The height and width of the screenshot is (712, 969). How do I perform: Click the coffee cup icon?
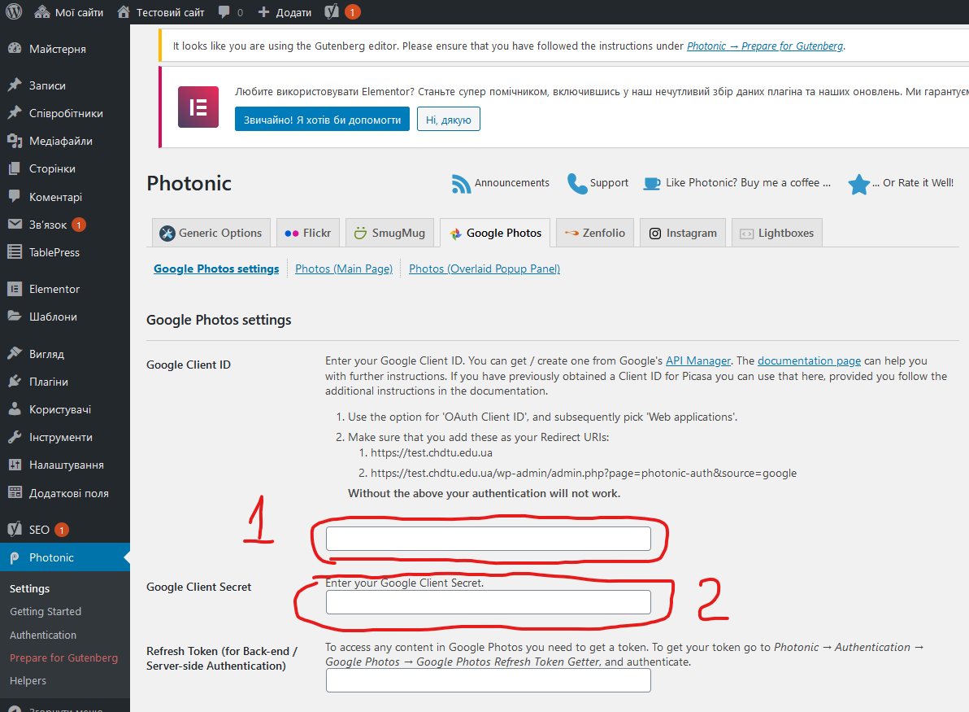click(x=652, y=184)
